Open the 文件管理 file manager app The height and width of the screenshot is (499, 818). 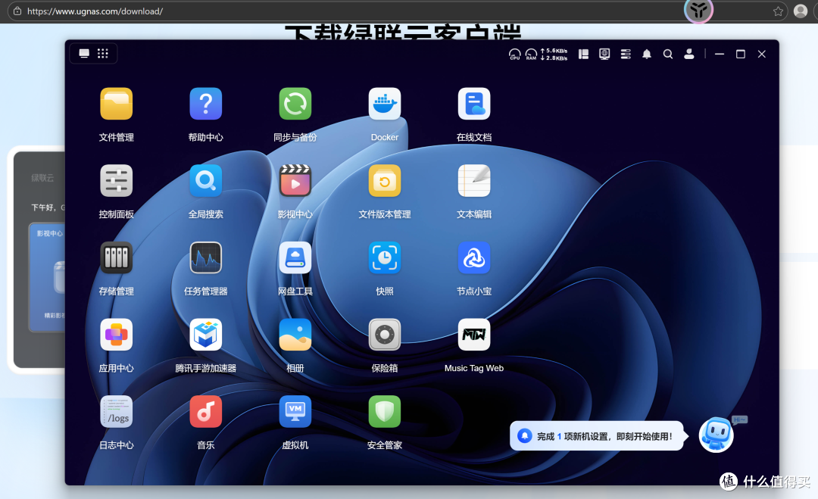(117, 104)
